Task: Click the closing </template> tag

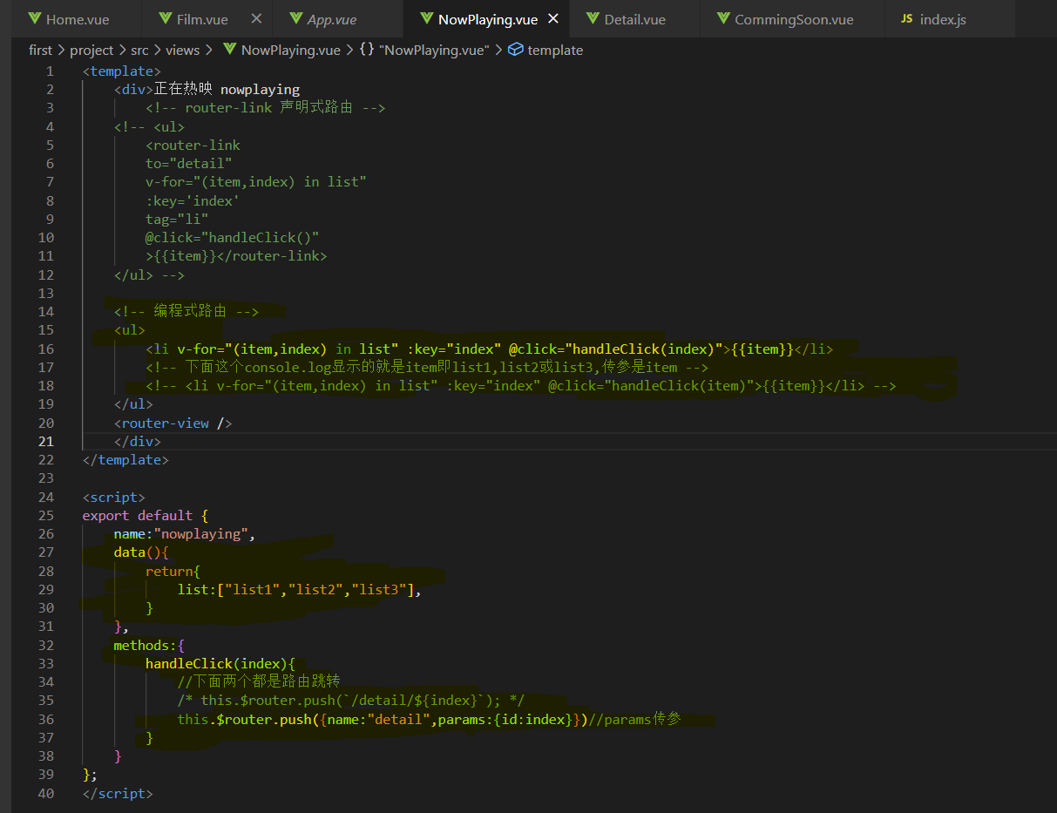Action: pos(125,459)
